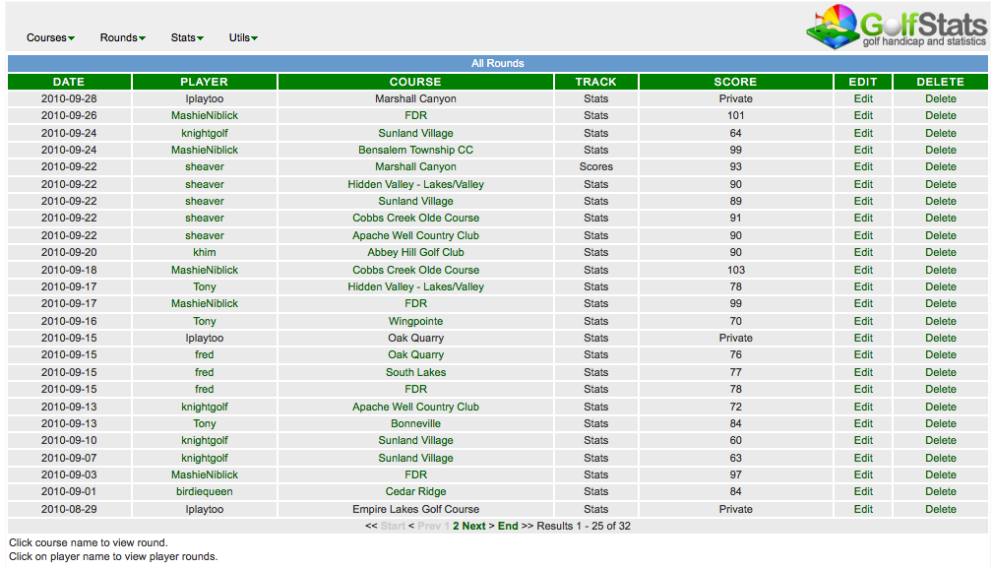This screenshot has height=568, width=993.
Task: Open fred's Oak Quarry round
Action: 415,355
